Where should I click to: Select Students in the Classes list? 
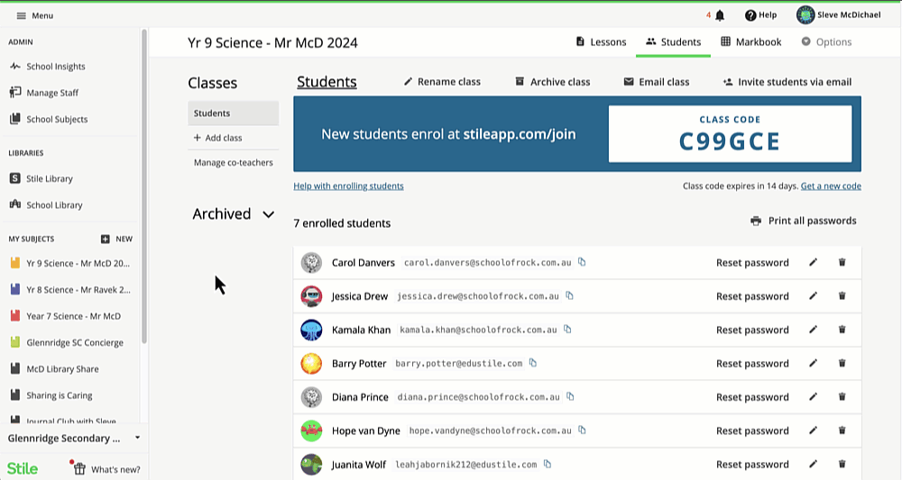point(233,113)
